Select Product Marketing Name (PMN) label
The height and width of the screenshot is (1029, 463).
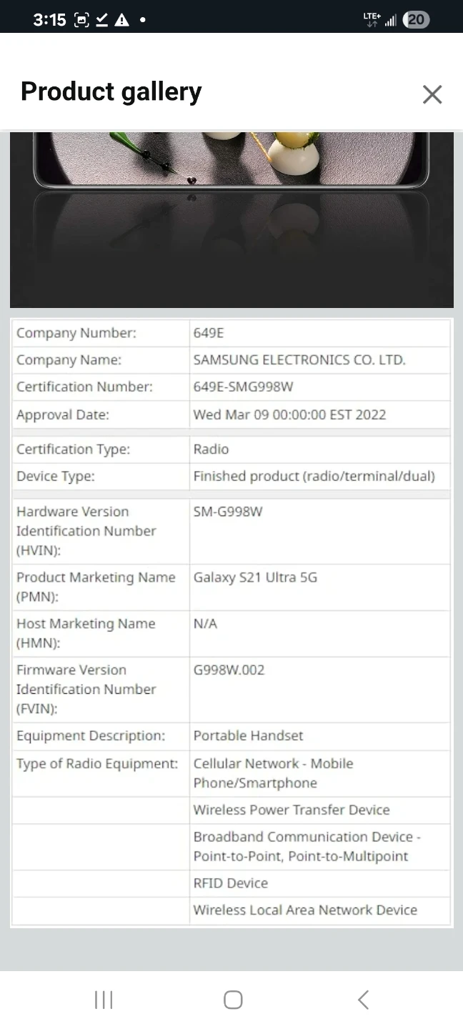click(96, 587)
